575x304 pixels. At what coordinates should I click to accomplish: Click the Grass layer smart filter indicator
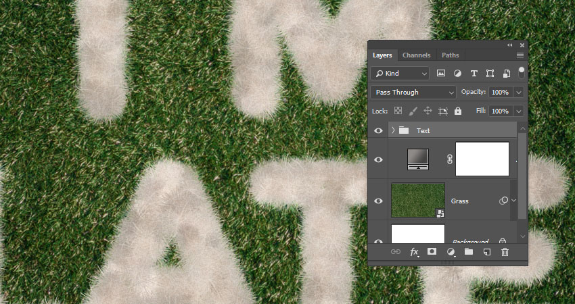click(504, 201)
